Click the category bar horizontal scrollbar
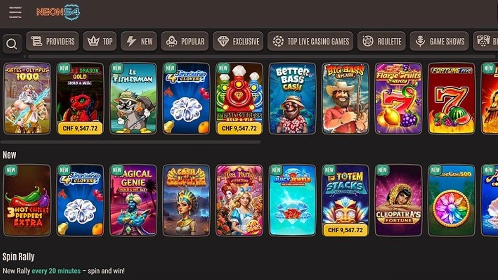This screenshot has width=498, height=280. (261, 56)
